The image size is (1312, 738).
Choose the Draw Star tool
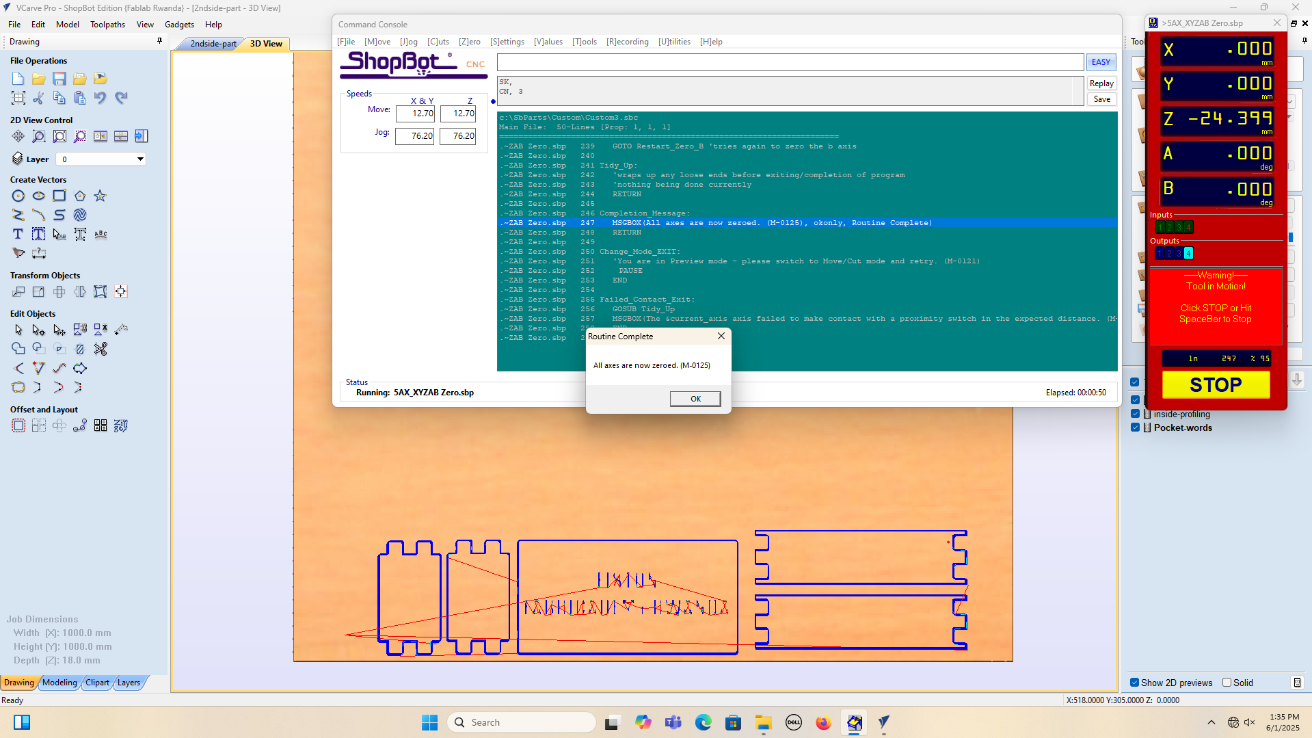(101, 196)
